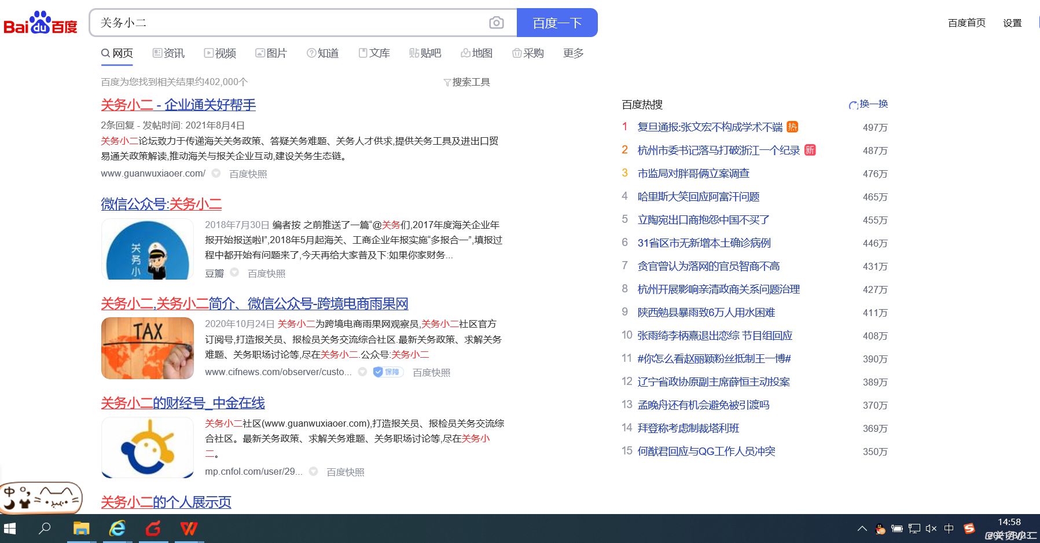
Task: Click the 中金在线 logo thumbnail
Action: [148, 447]
